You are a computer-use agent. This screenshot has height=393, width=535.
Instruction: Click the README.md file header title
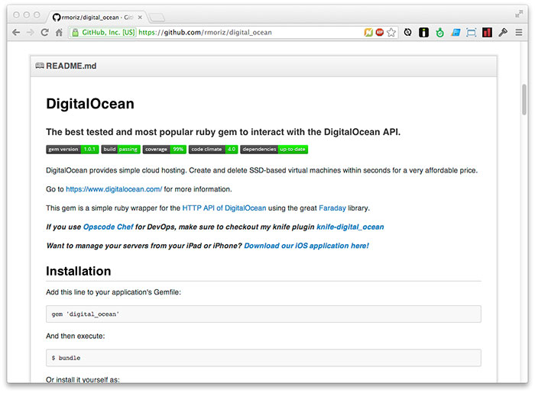coord(71,66)
